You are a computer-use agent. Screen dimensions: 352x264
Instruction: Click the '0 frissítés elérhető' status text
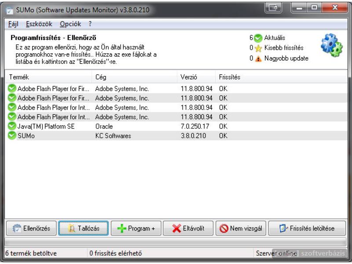(116, 253)
